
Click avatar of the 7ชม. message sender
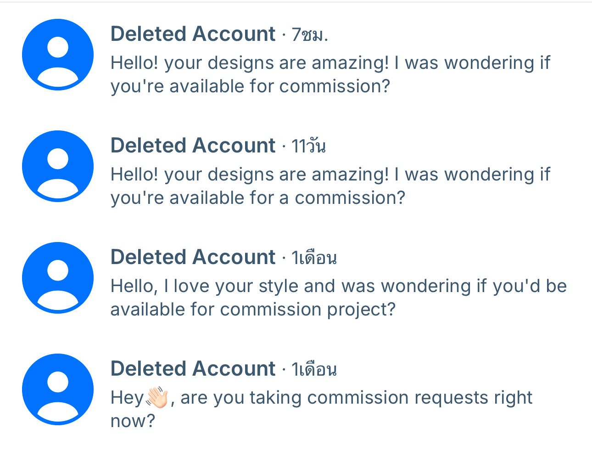pyautogui.click(x=58, y=55)
